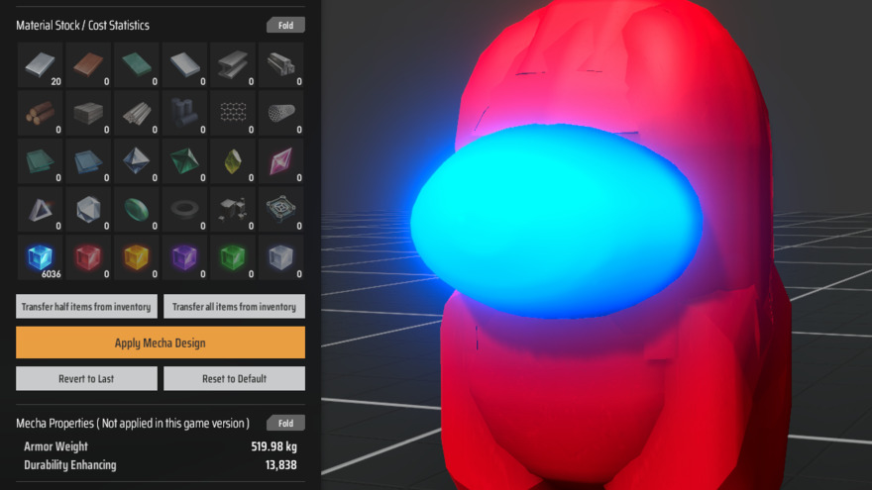The height and width of the screenshot is (490, 872).
Task: Select the triangular prism material icon
Action: tap(40, 209)
